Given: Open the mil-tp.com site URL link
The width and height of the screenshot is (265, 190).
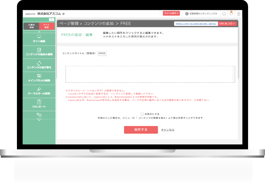Looking at the screenshot, I should pyautogui.click(x=196, y=24).
